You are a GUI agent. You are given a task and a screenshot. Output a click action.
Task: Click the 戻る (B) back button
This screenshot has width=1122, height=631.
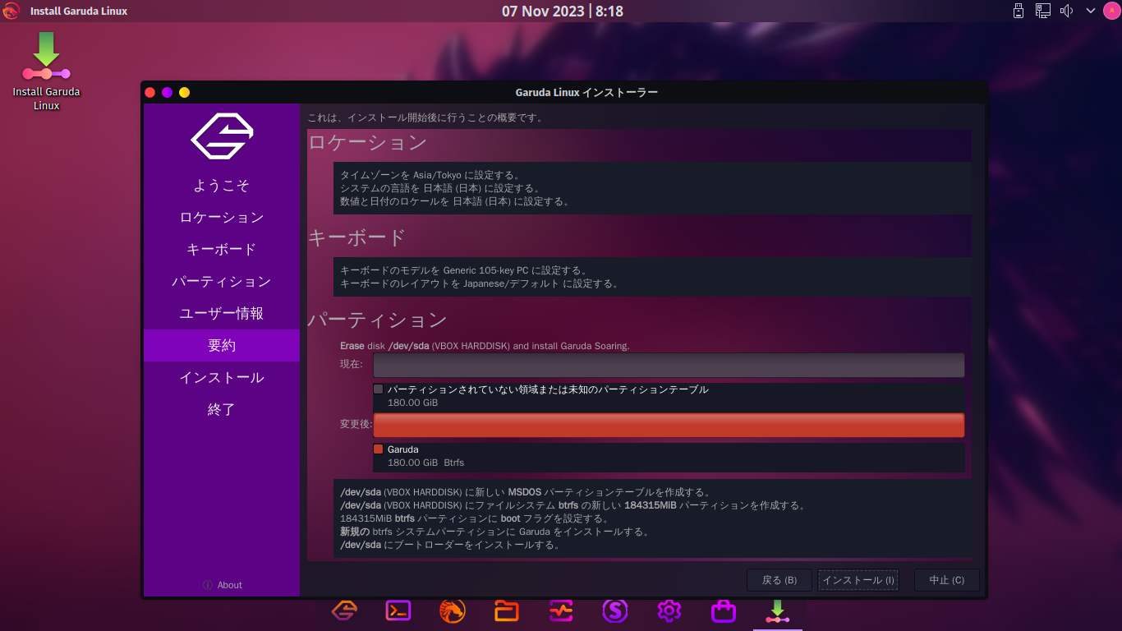tap(779, 580)
